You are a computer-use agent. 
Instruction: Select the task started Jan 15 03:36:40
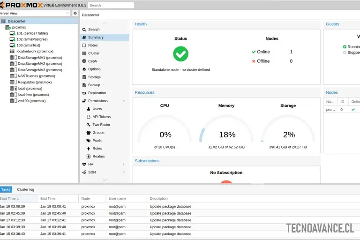click(x=180, y=234)
